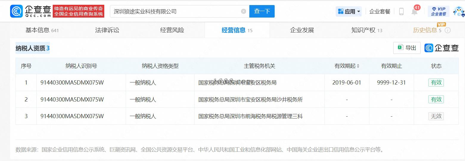465x161 pixels.
Task: Export table with 导出 button
Action: point(407,48)
